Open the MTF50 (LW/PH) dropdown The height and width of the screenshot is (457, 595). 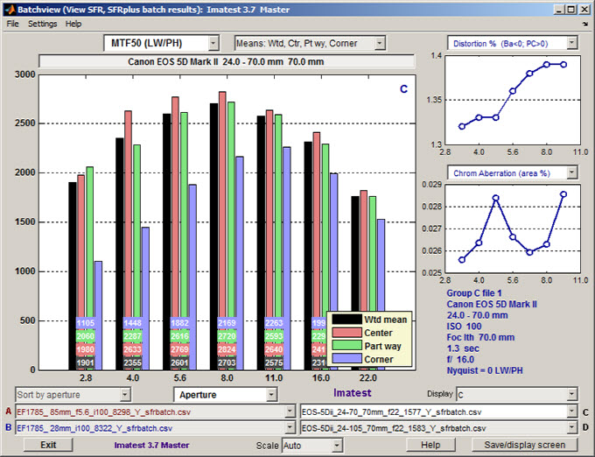tap(161, 43)
